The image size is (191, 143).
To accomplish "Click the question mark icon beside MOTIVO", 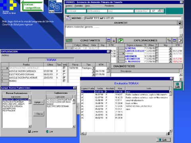I will (68, 18).
